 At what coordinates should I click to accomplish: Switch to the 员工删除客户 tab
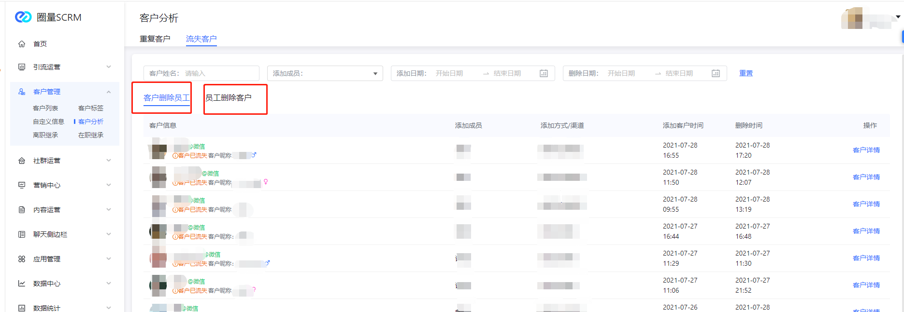[229, 98]
